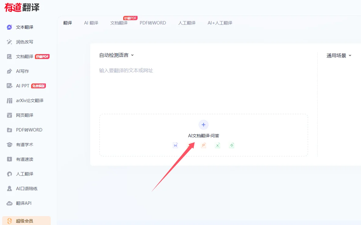Click the 有道学术 graduation cap icon
Viewport: 361px width, 225px height.
(x=9, y=145)
